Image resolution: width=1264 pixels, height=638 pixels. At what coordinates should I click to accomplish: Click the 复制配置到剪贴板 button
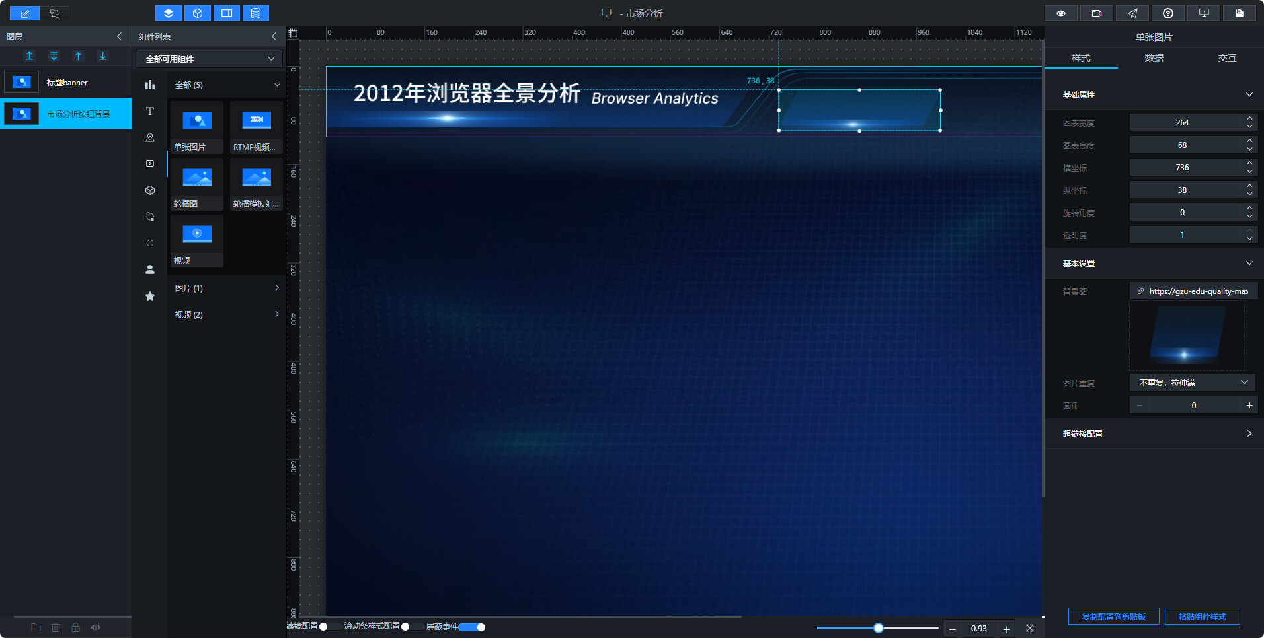[1114, 616]
